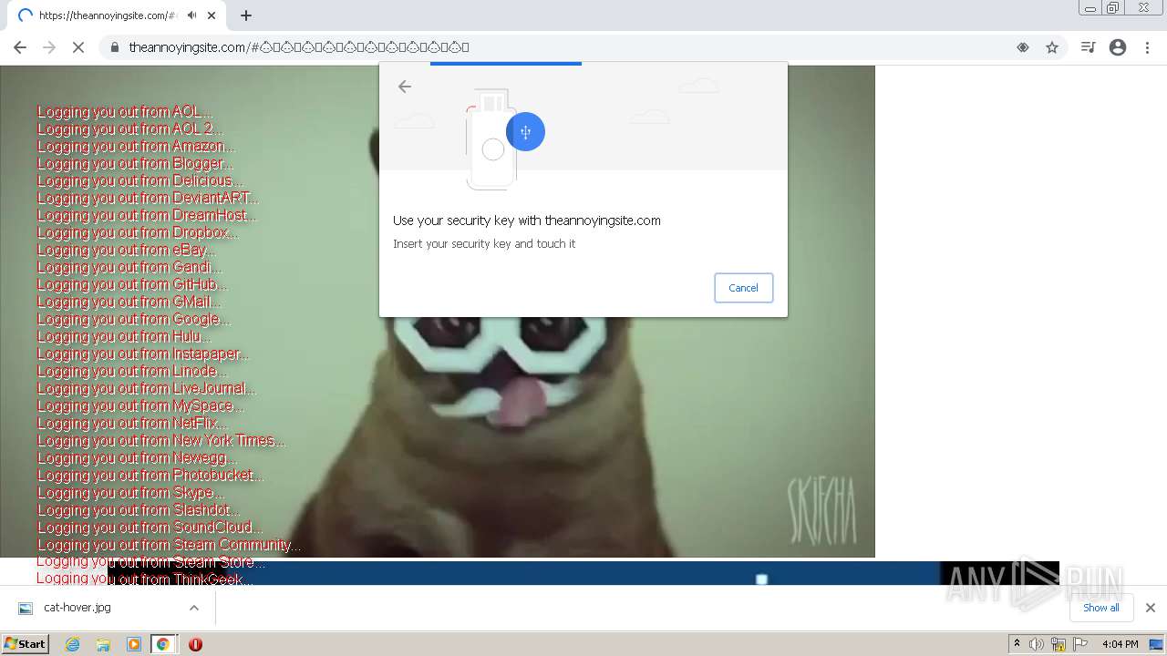This screenshot has height=656, width=1167.
Task: Open the Chrome three-dot menu
Action: click(1147, 47)
